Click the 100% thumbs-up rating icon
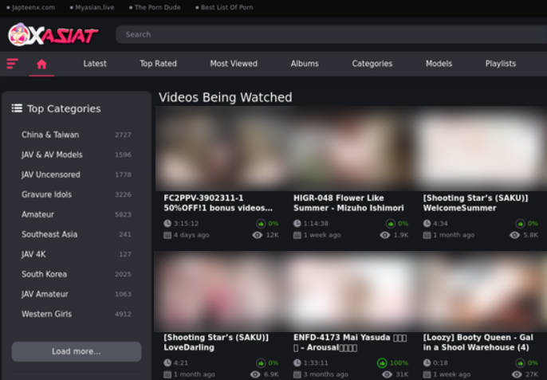 [383, 362]
